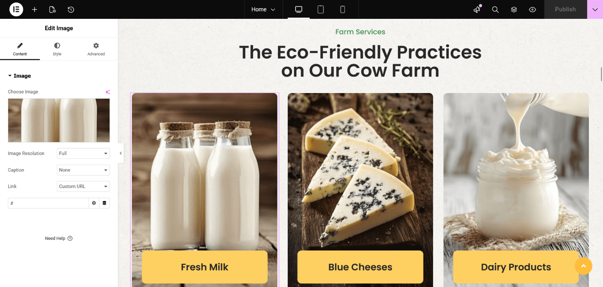This screenshot has height=287, width=603.
Task: Open the Finder search icon
Action: click(495, 9)
